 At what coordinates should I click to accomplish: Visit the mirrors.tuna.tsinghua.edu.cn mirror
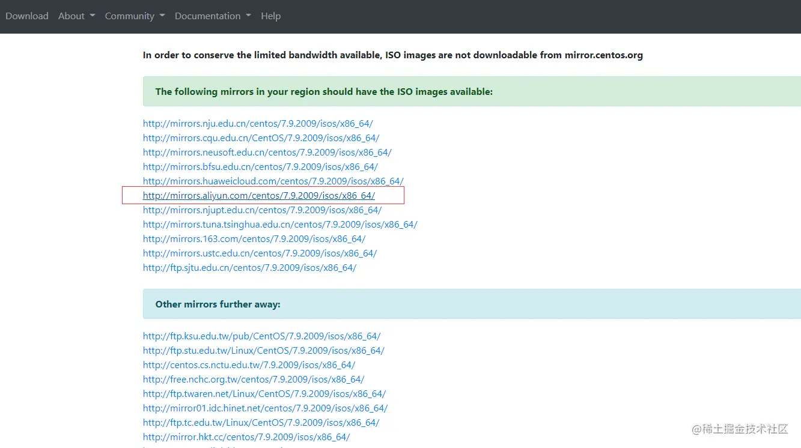280,225
